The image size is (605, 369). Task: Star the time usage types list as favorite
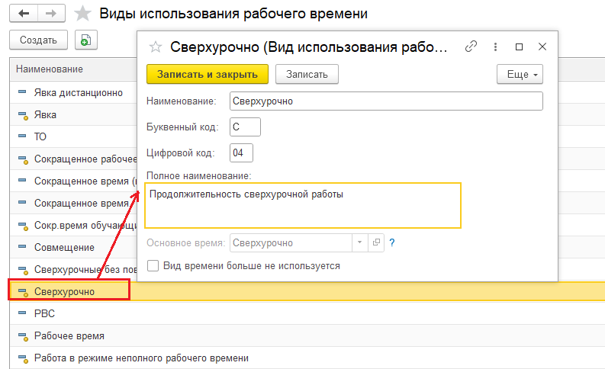84,14
